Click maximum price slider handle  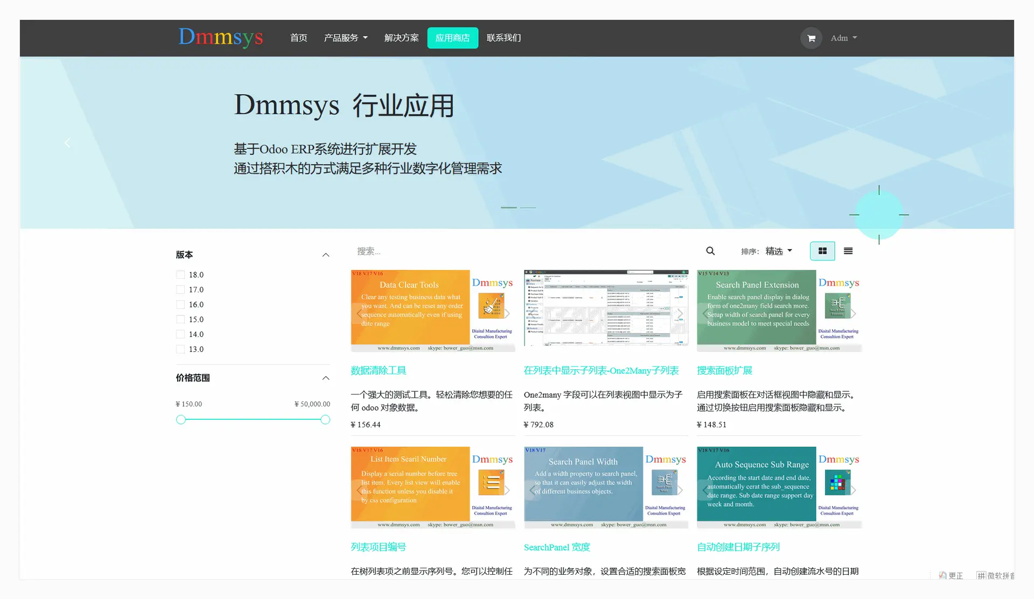(325, 420)
